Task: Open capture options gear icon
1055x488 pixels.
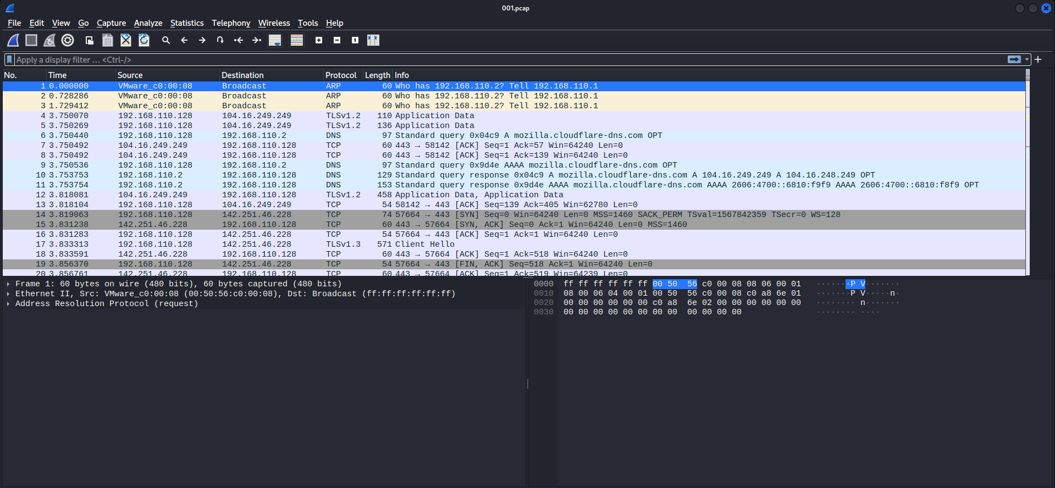Action: [68, 40]
